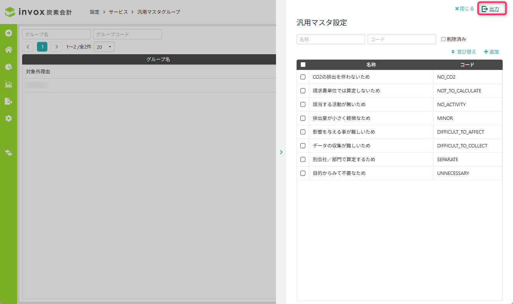Open the pie chart icon in sidebar
The width and height of the screenshot is (513, 304).
coord(8,67)
